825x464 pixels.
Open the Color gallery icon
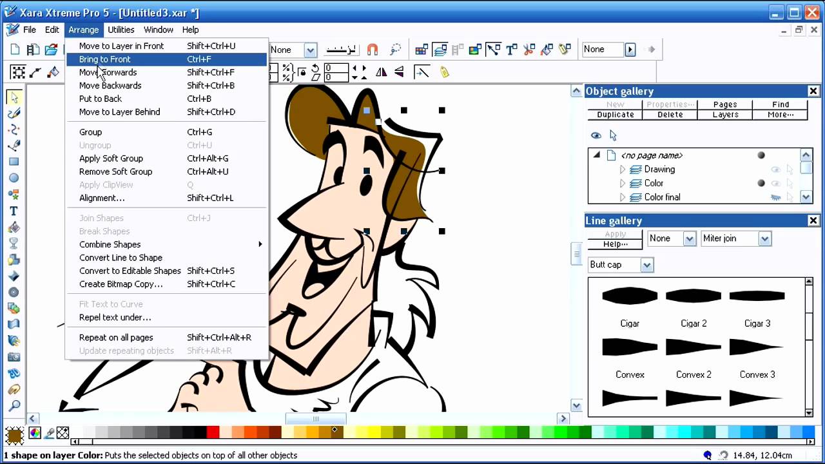[x=422, y=50]
